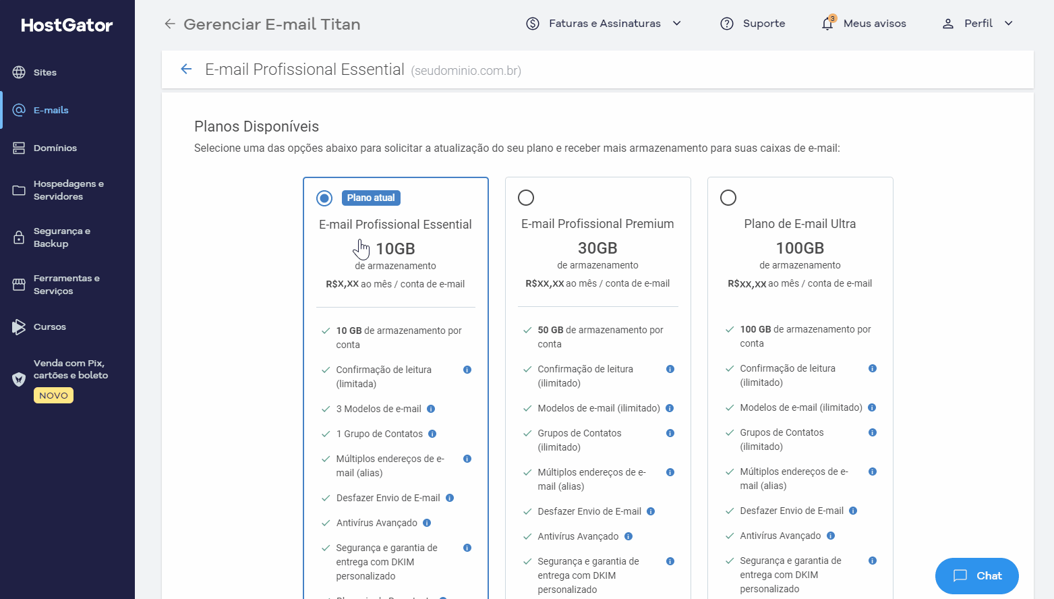Click the chat bubble icon in Chat button
Image resolution: width=1054 pixels, height=599 pixels.
point(960,576)
